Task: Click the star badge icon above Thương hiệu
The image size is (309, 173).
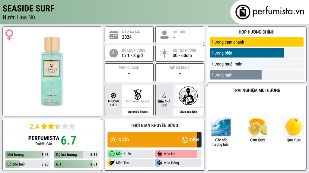Action: pyautogui.click(x=113, y=96)
